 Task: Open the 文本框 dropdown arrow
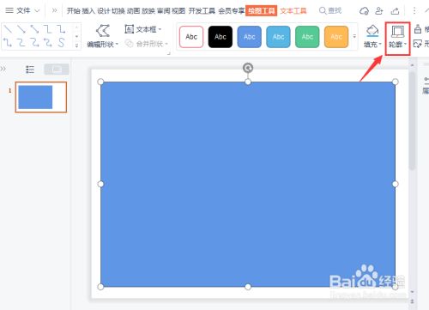coord(160,29)
